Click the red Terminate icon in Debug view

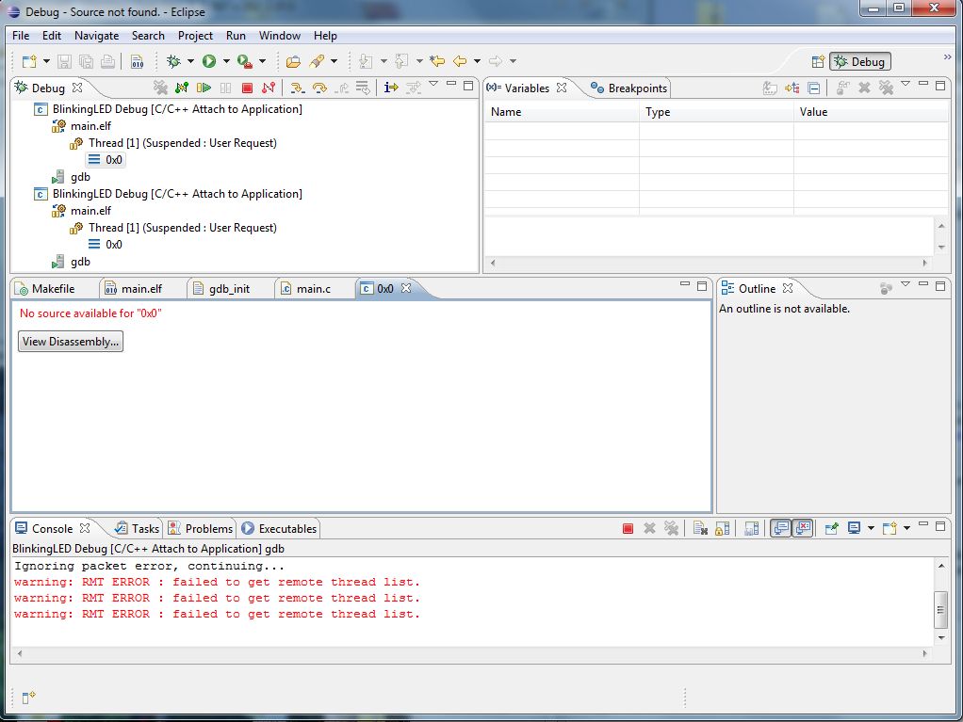pyautogui.click(x=248, y=88)
